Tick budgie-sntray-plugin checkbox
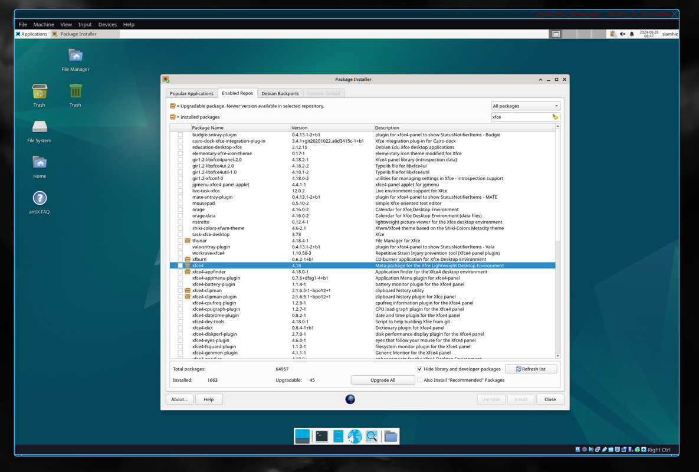The width and height of the screenshot is (699, 472). (180, 135)
